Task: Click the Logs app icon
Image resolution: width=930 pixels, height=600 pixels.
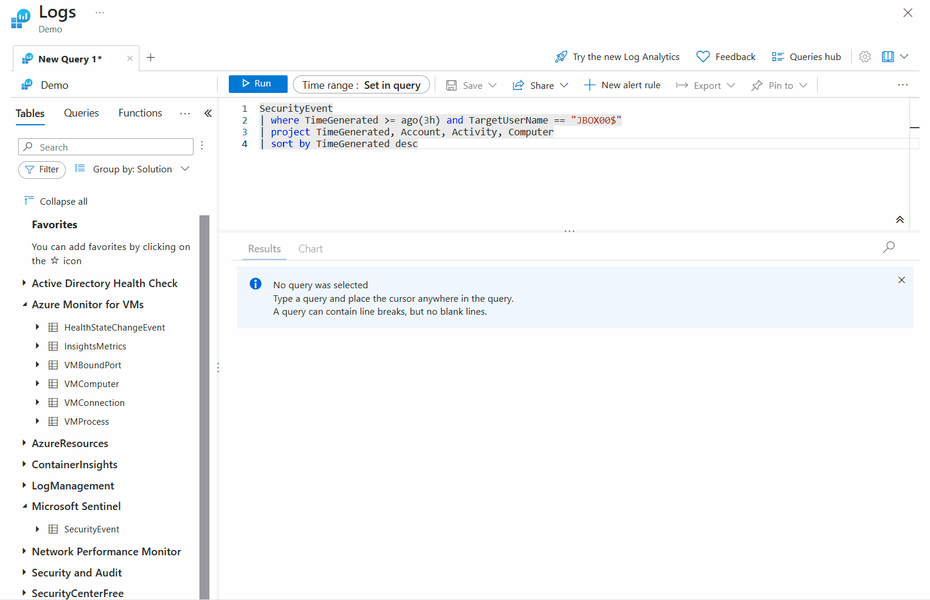Action: point(21,19)
